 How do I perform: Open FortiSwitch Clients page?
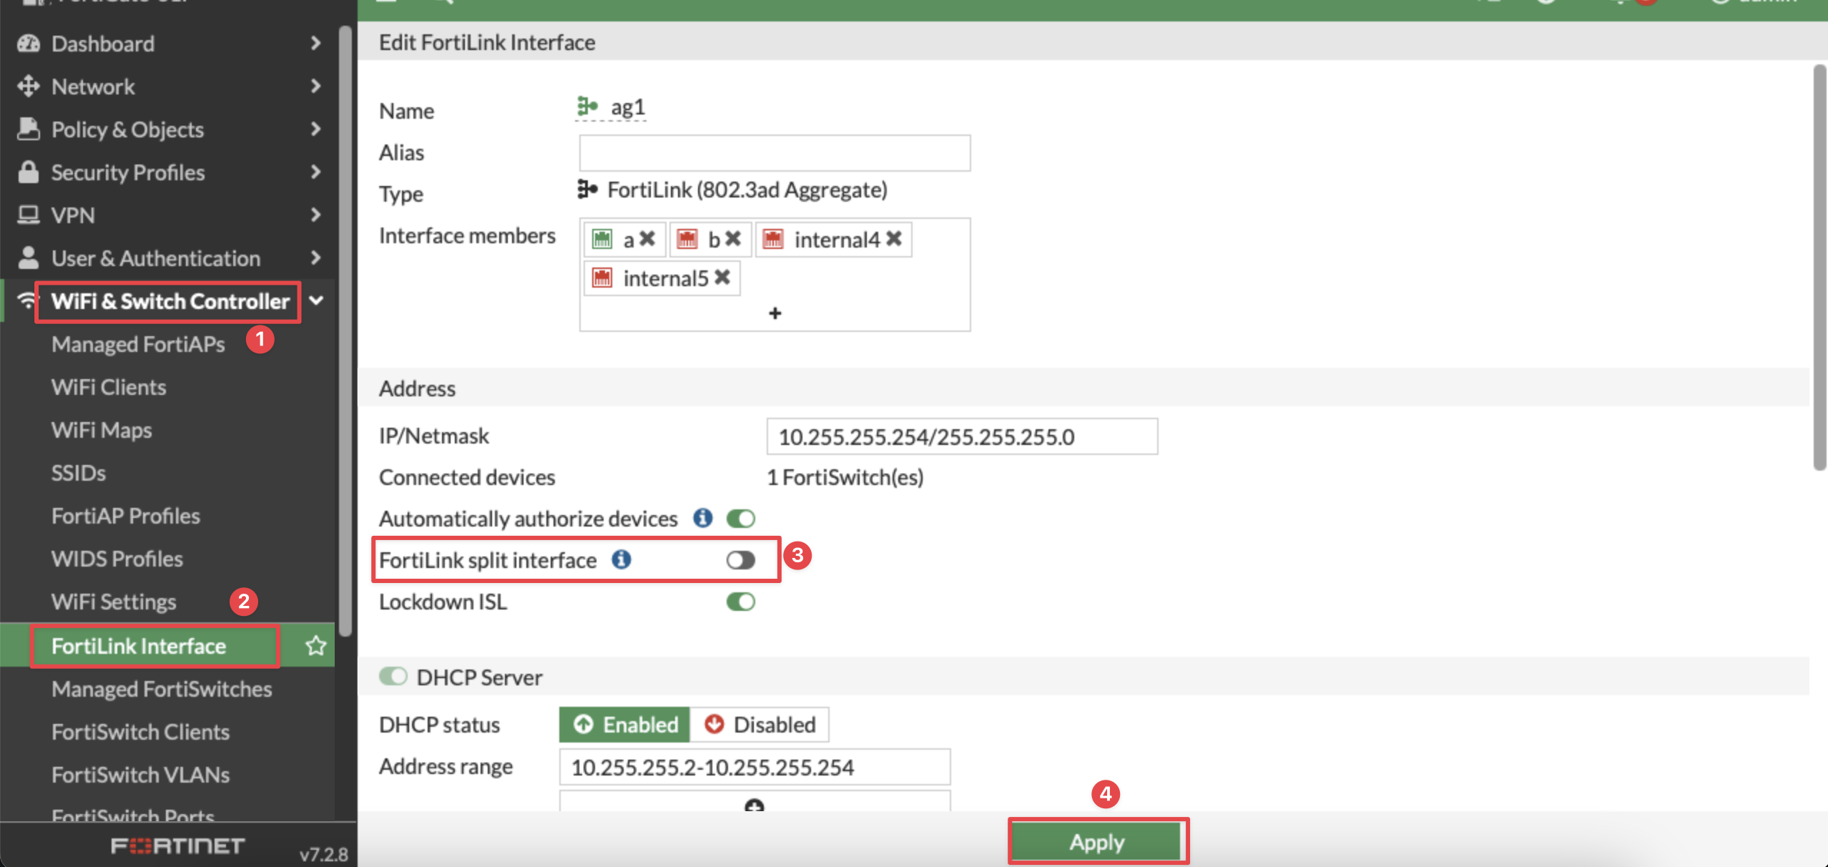tap(140, 732)
